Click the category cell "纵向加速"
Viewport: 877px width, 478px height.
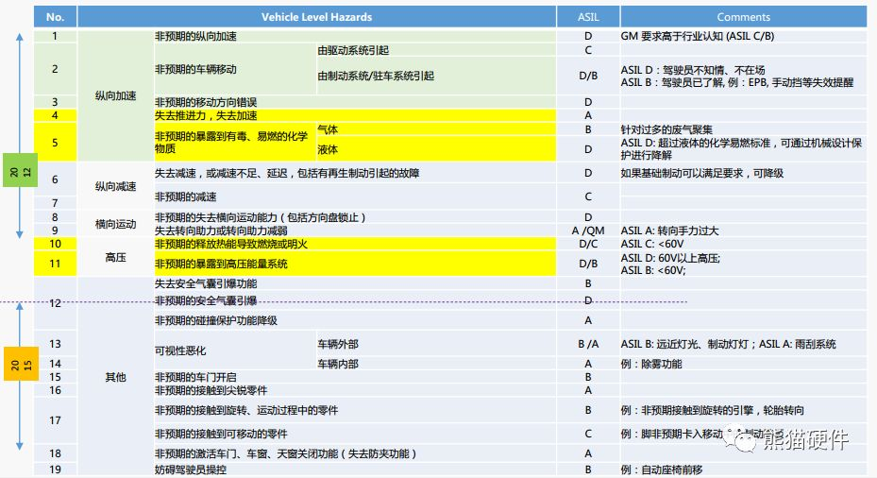[115, 95]
